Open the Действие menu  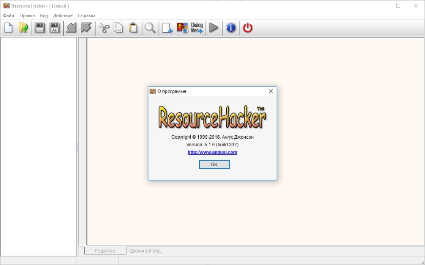pyautogui.click(x=63, y=16)
